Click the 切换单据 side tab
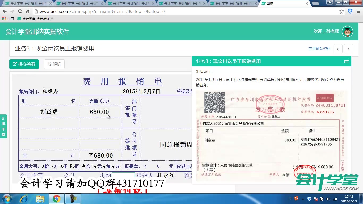The width and height of the screenshot is (363, 204). [x=3, y=126]
